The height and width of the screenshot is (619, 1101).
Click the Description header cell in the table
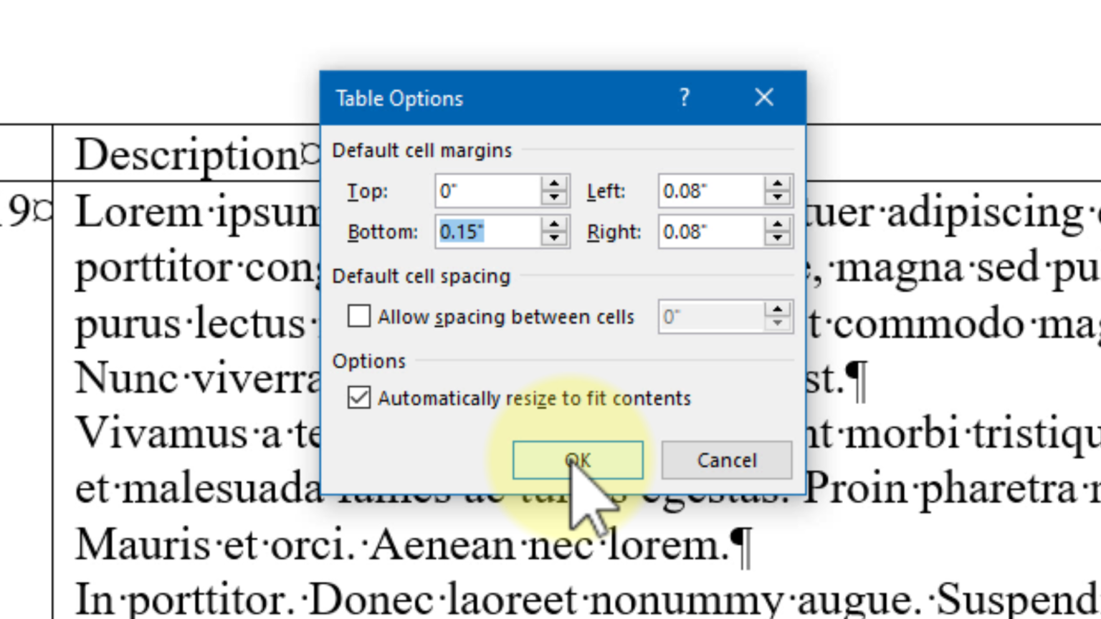(188, 155)
